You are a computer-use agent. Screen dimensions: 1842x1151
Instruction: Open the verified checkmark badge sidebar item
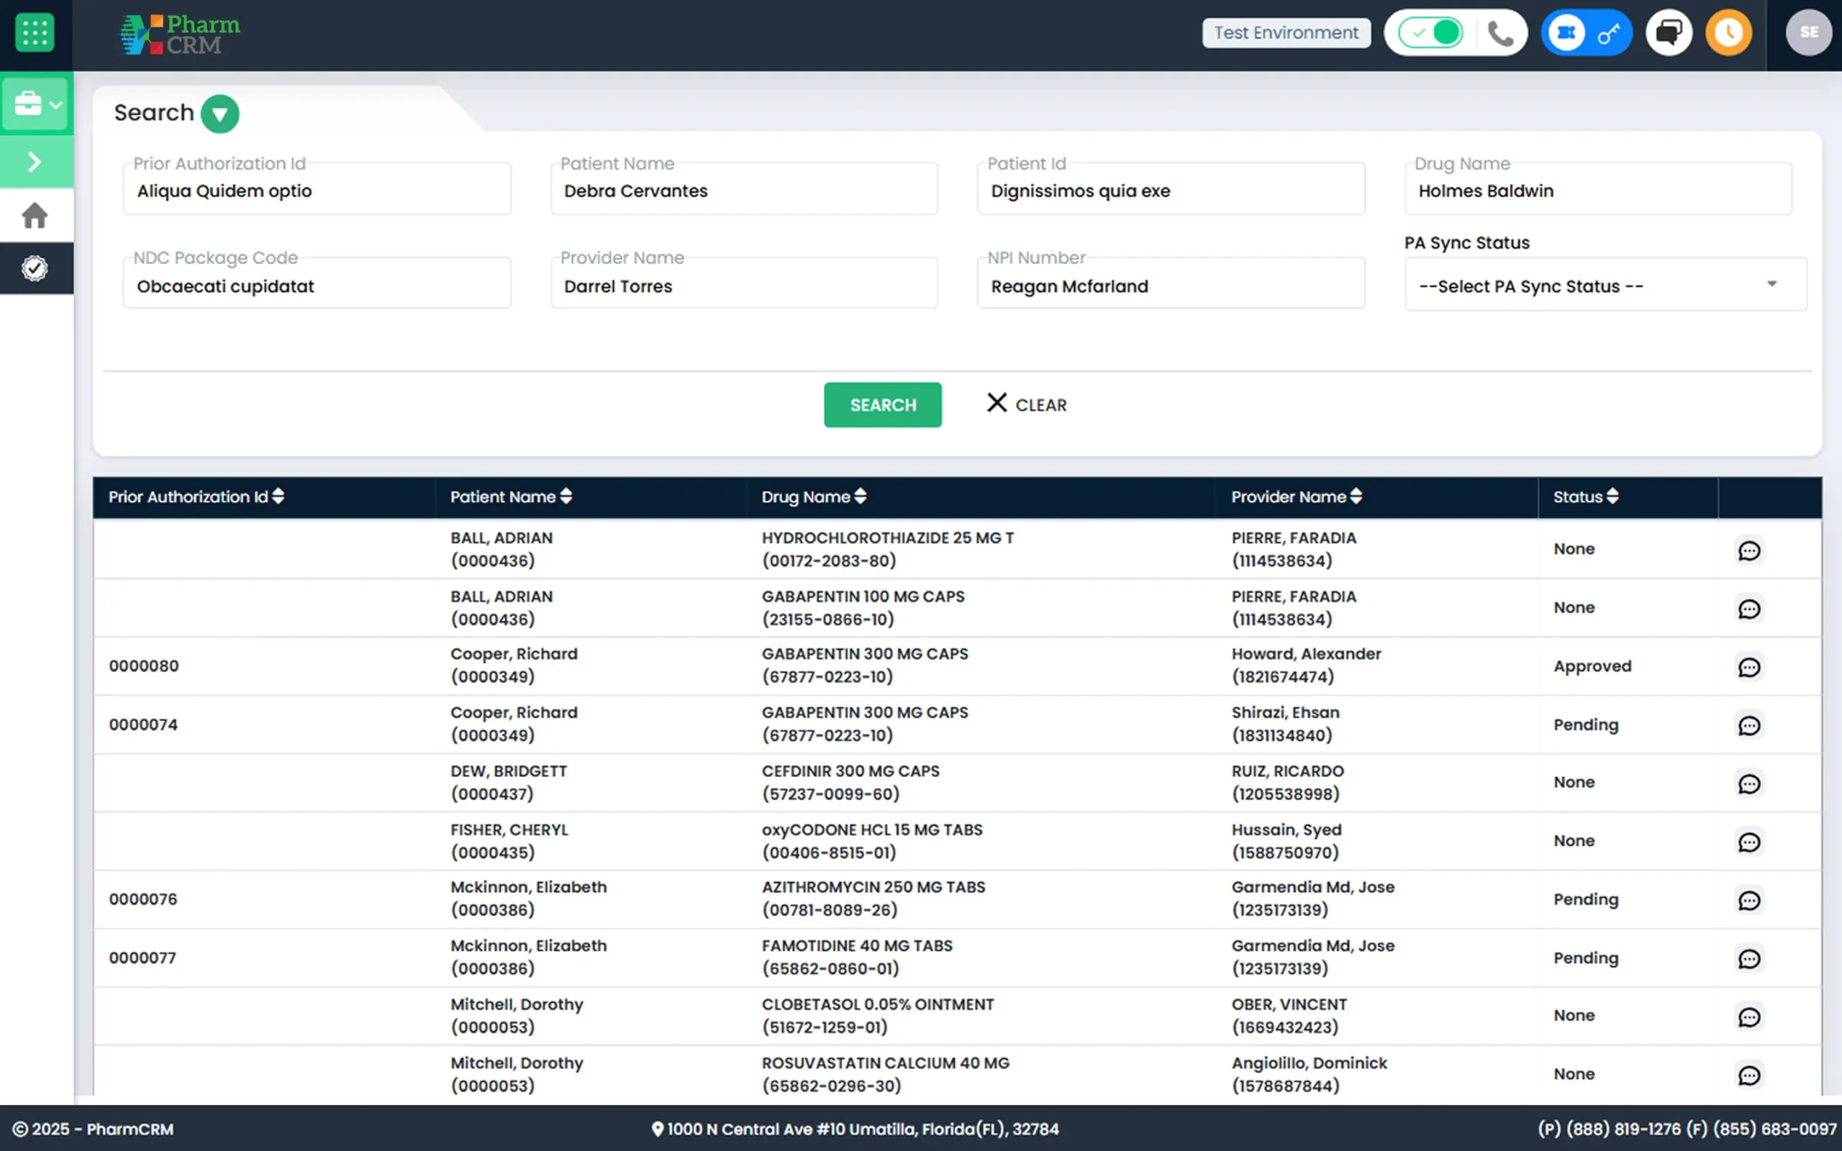click(35, 268)
